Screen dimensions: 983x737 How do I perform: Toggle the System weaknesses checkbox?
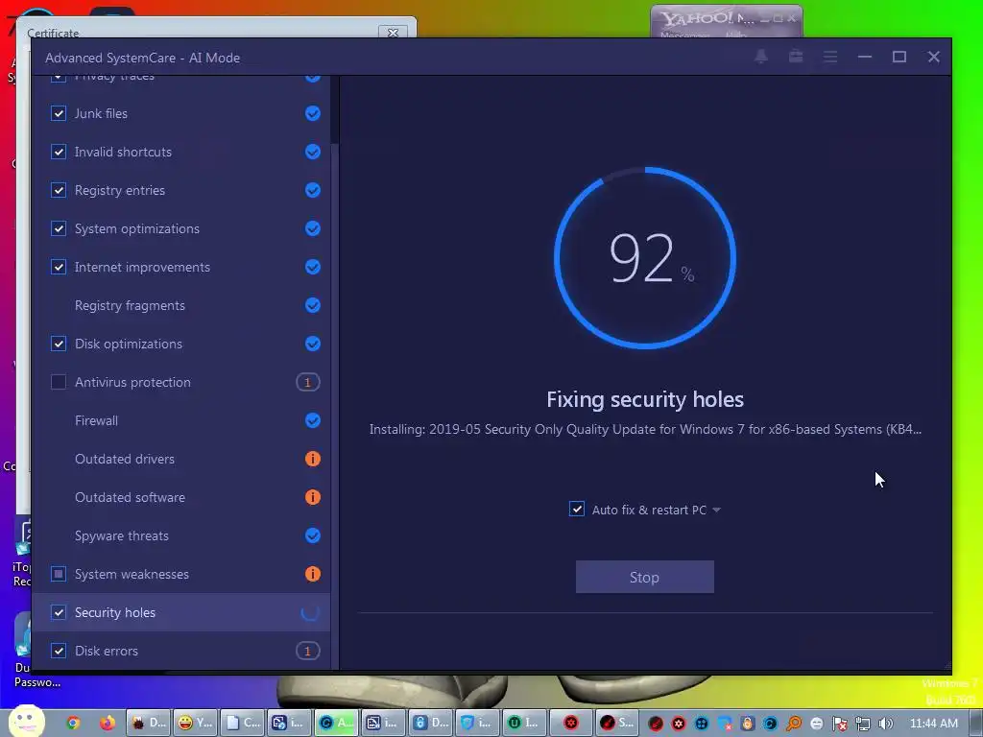(x=59, y=574)
